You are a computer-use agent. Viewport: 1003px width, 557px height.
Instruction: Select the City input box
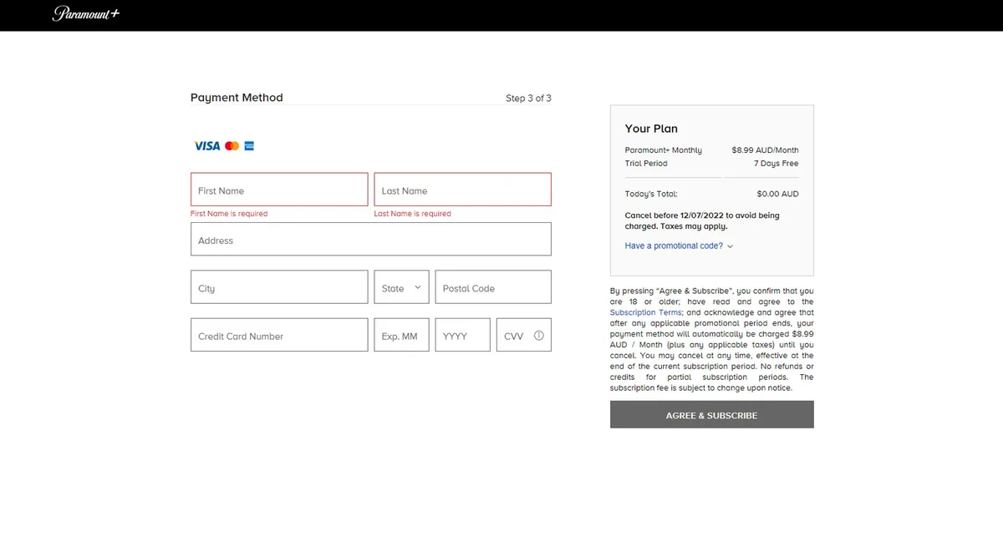click(x=279, y=287)
